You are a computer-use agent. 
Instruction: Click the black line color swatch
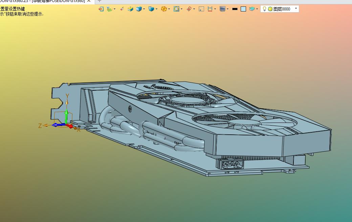tap(235, 9)
